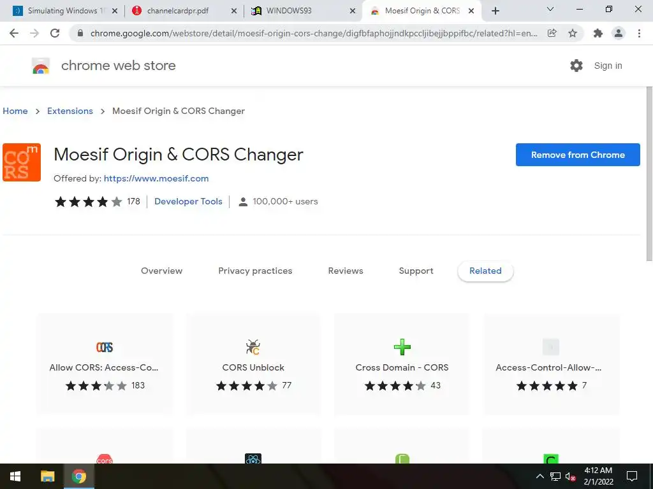Close the Moesif Origin & CORS tab

471,11
